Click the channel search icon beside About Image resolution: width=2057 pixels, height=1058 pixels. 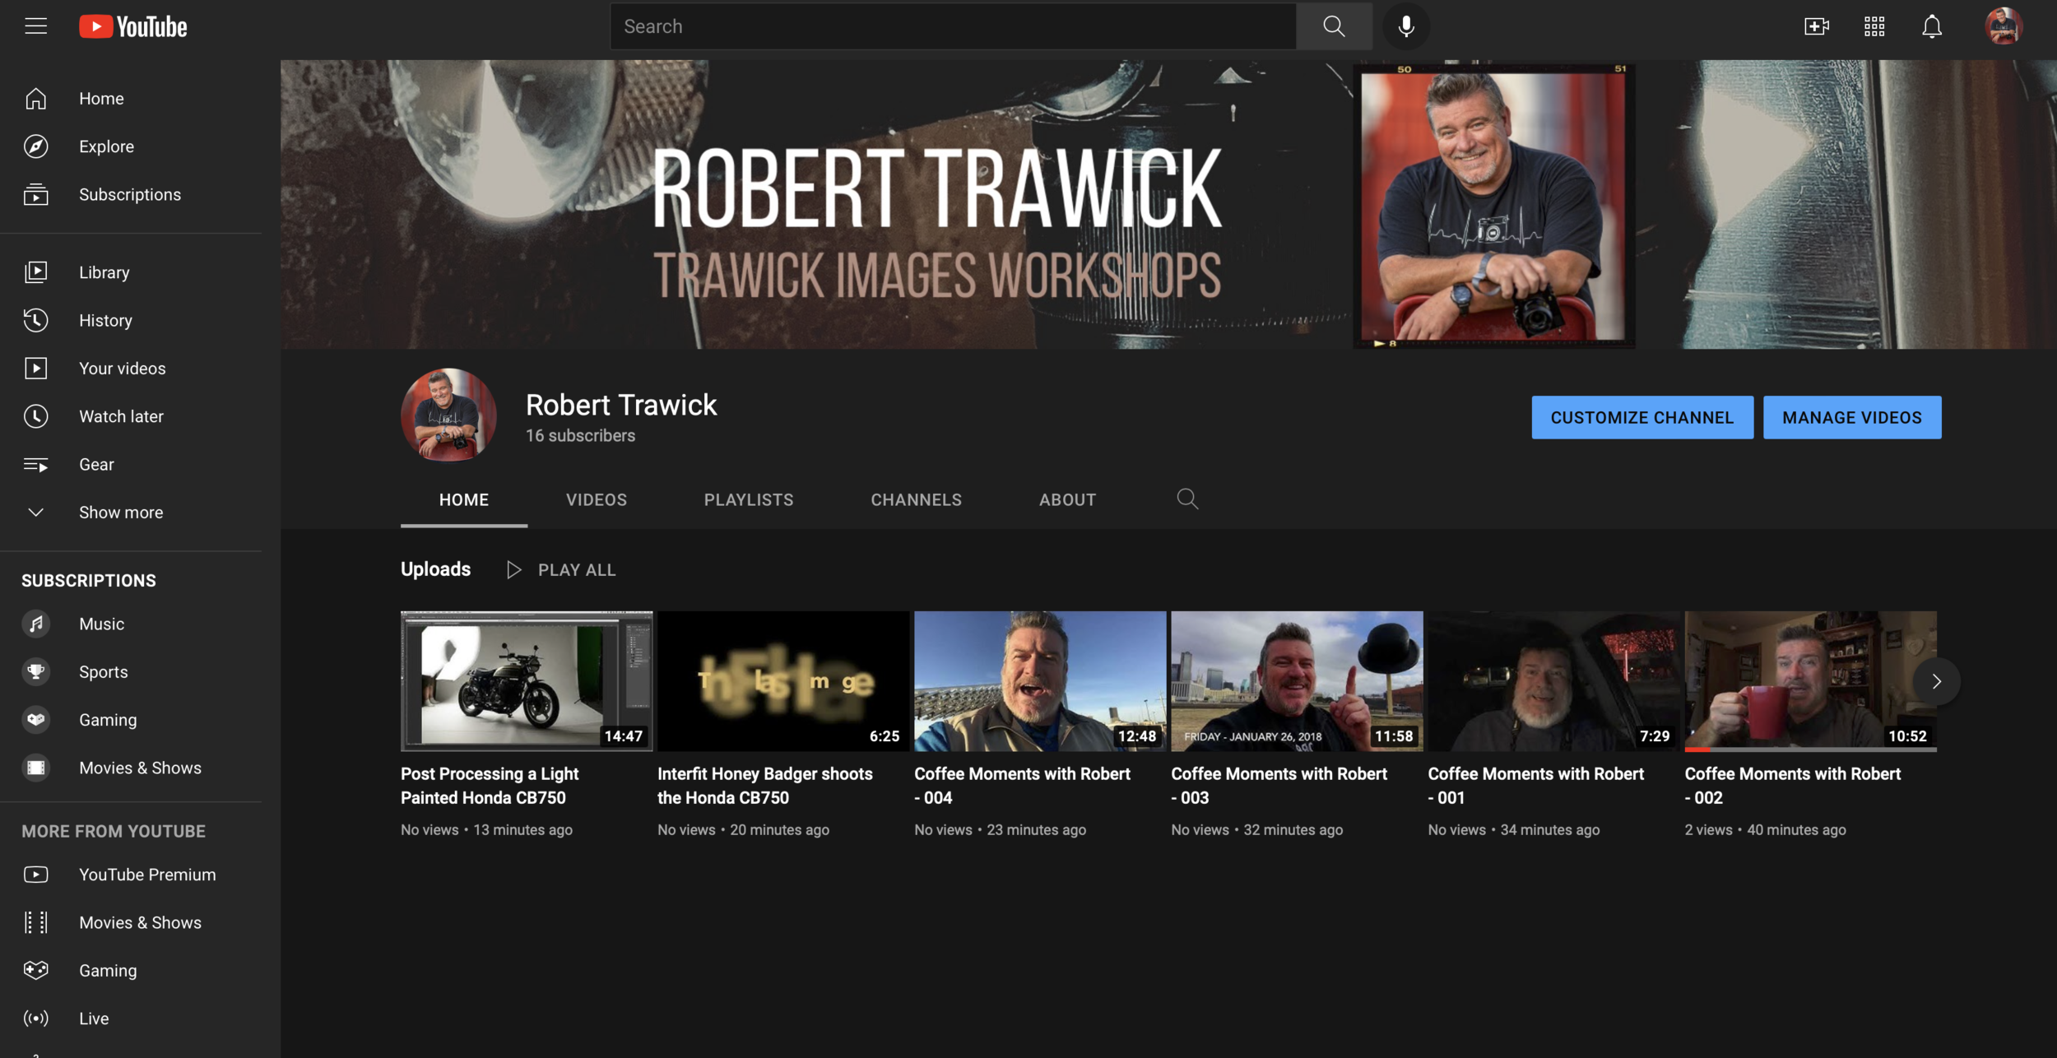[x=1186, y=499]
